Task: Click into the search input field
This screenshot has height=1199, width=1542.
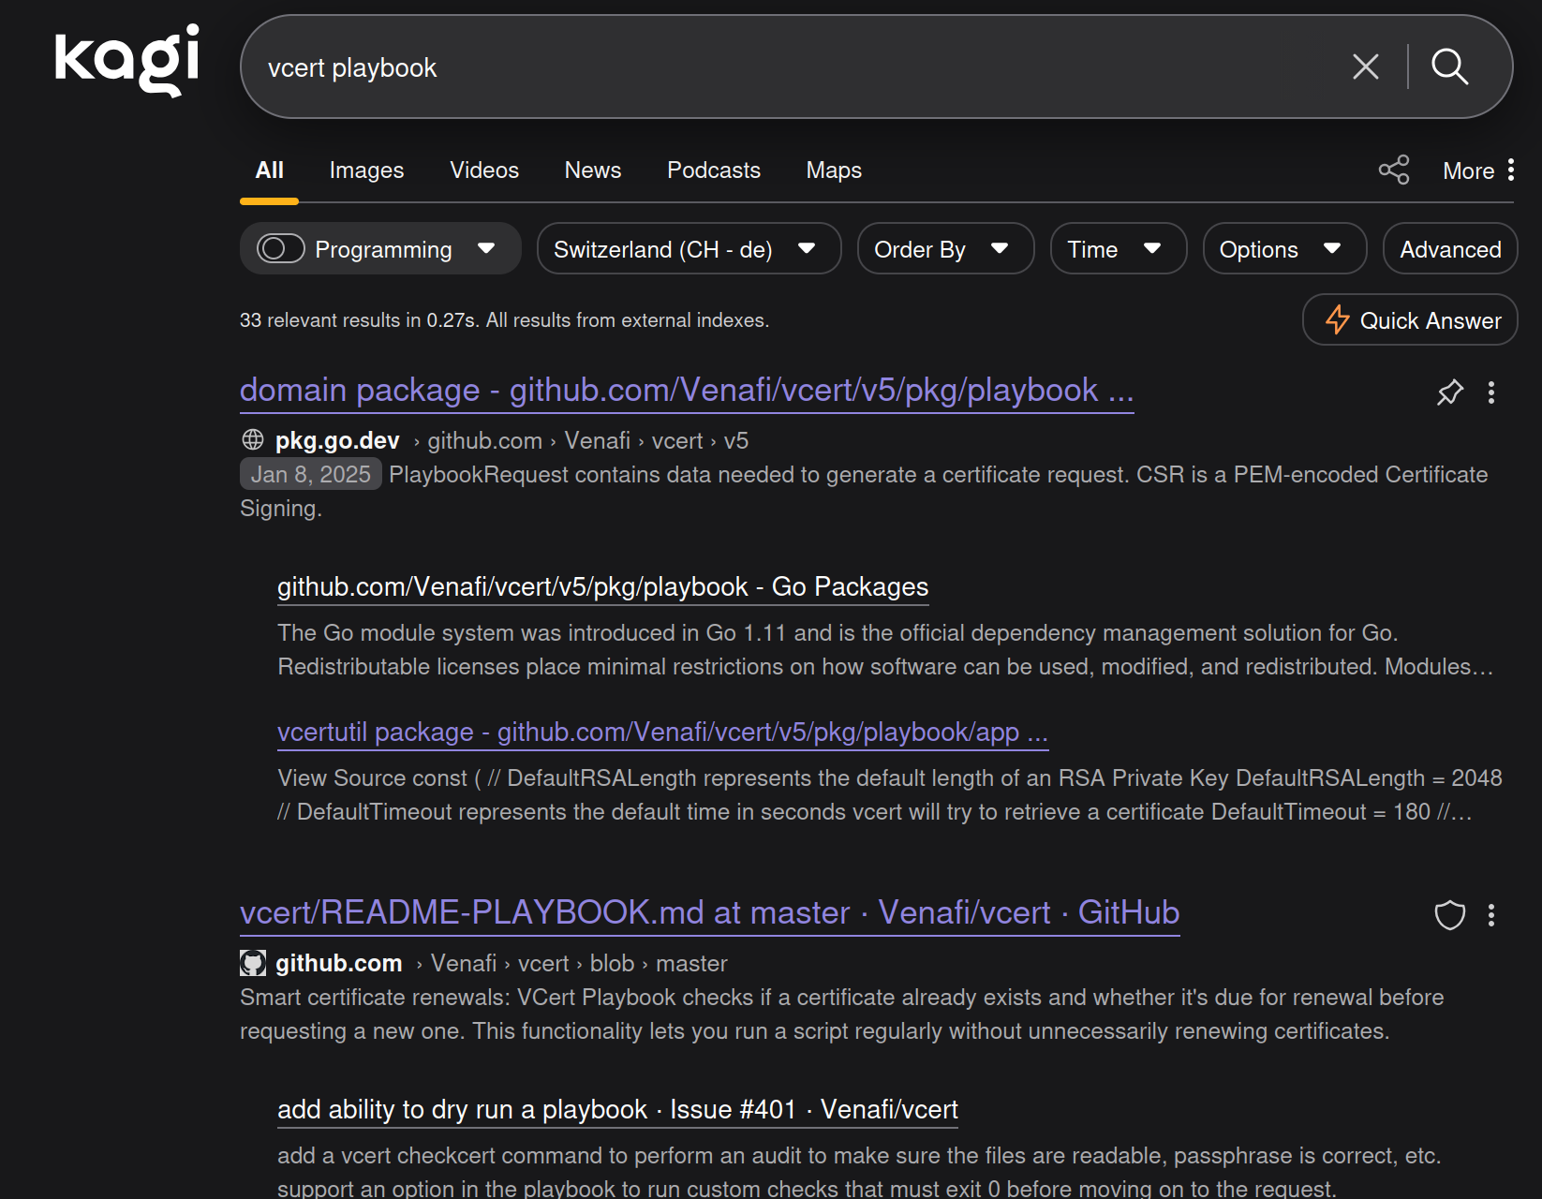Action: coord(796,67)
